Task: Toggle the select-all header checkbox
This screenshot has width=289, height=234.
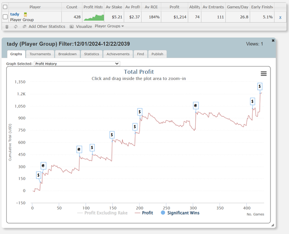Action: (5, 7)
